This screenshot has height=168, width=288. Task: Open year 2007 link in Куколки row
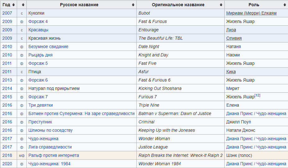tap(7, 13)
